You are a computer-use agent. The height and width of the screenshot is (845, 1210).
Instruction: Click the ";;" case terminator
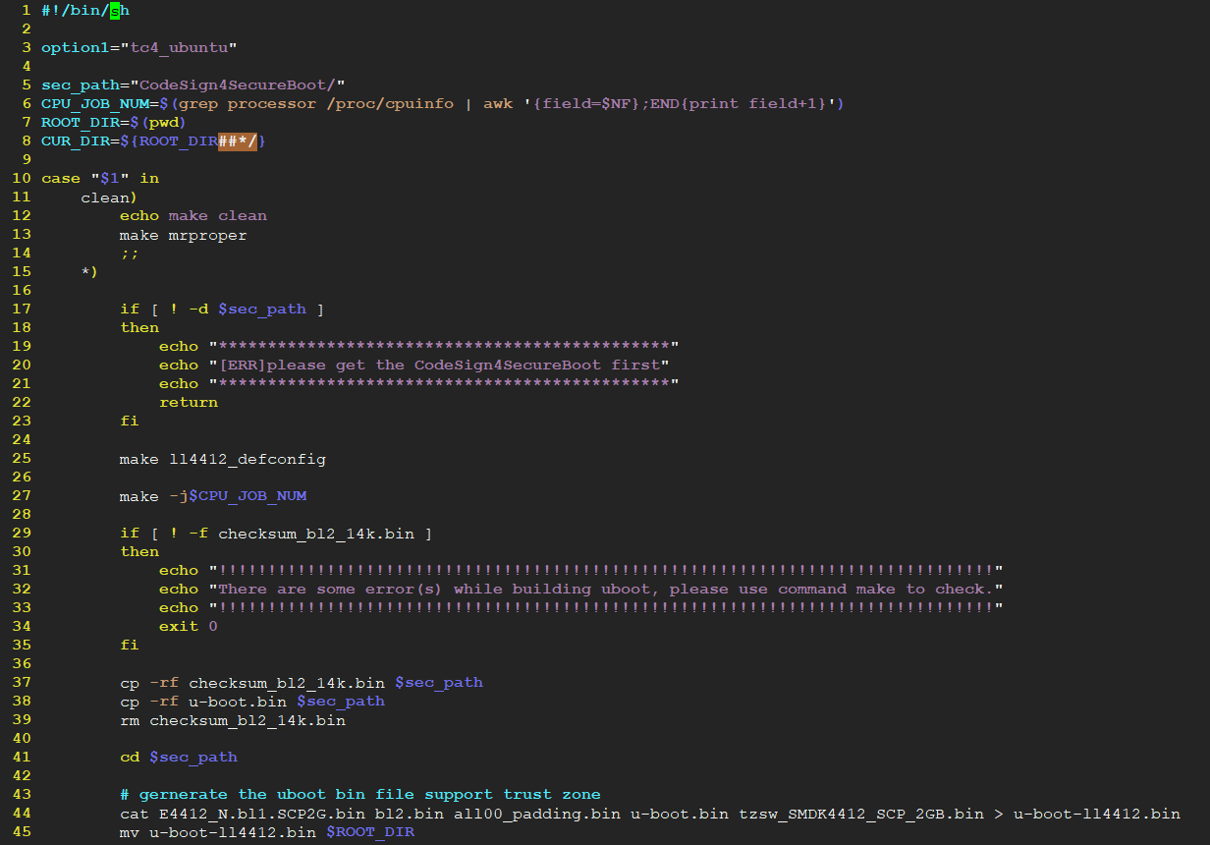pos(130,253)
